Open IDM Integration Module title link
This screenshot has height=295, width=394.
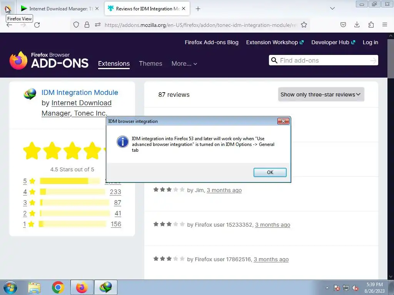tap(80, 93)
